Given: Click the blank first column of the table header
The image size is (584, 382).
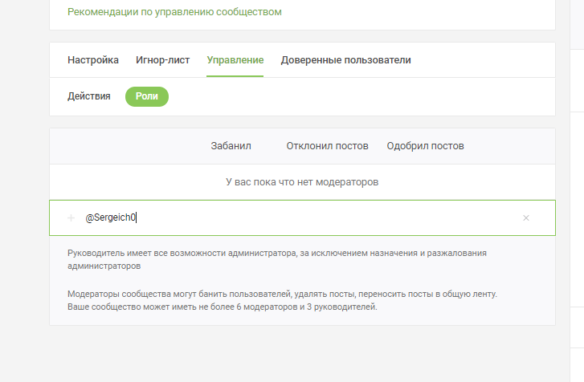Looking at the screenshot, I should click(120, 146).
